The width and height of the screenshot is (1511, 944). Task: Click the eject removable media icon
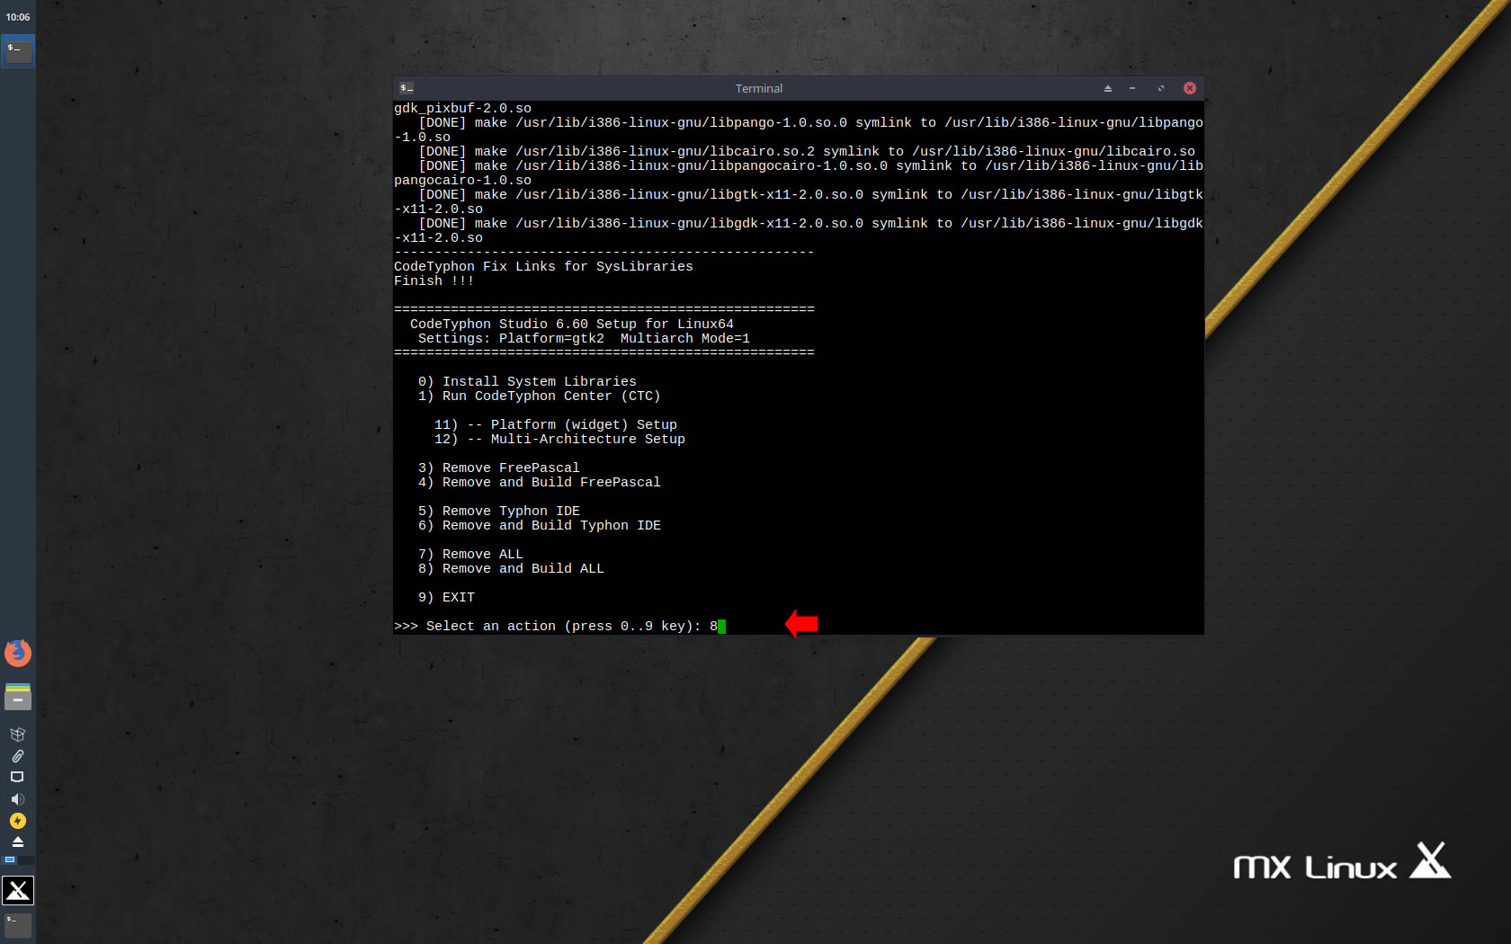(17, 842)
